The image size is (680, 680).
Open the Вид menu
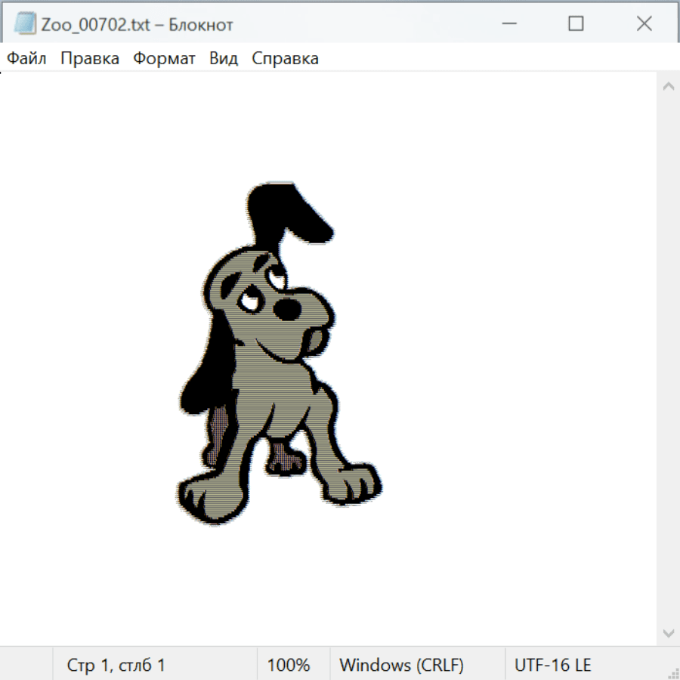pyautogui.click(x=223, y=59)
